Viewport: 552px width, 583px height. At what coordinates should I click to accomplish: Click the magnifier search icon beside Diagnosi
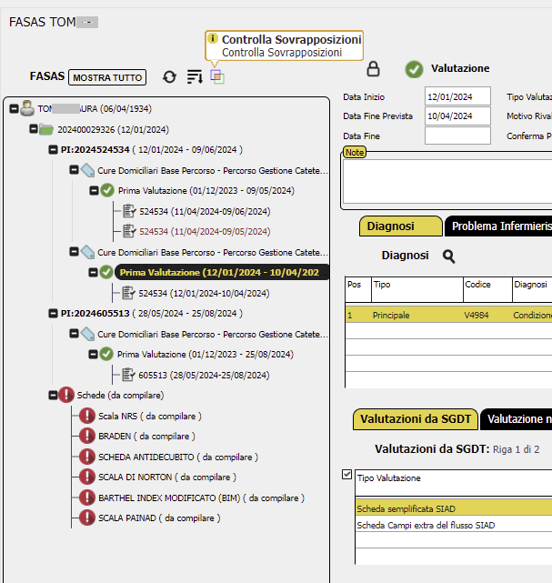448,256
